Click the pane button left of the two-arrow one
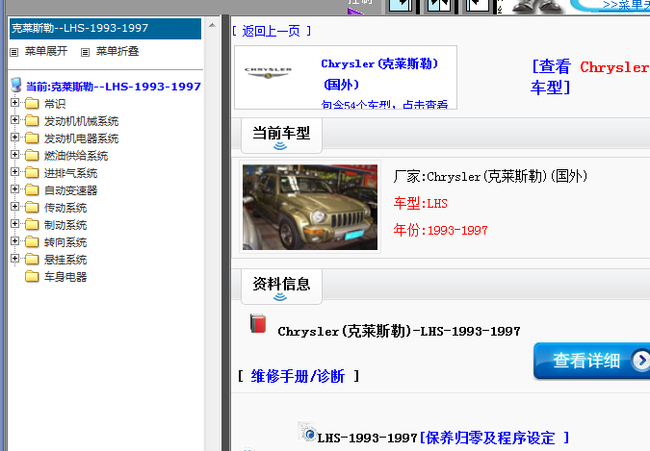 click(400, 6)
